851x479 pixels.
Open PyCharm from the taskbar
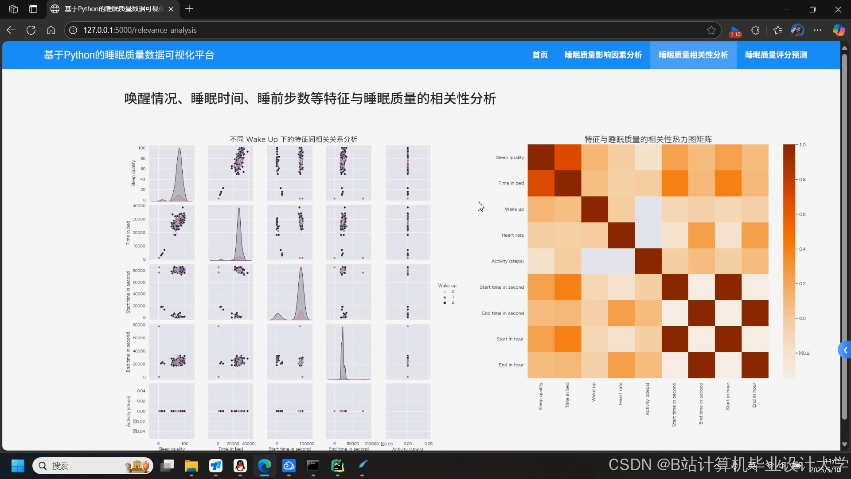coord(338,466)
